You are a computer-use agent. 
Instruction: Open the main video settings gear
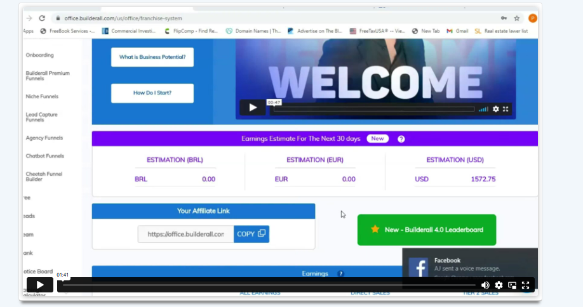499,285
